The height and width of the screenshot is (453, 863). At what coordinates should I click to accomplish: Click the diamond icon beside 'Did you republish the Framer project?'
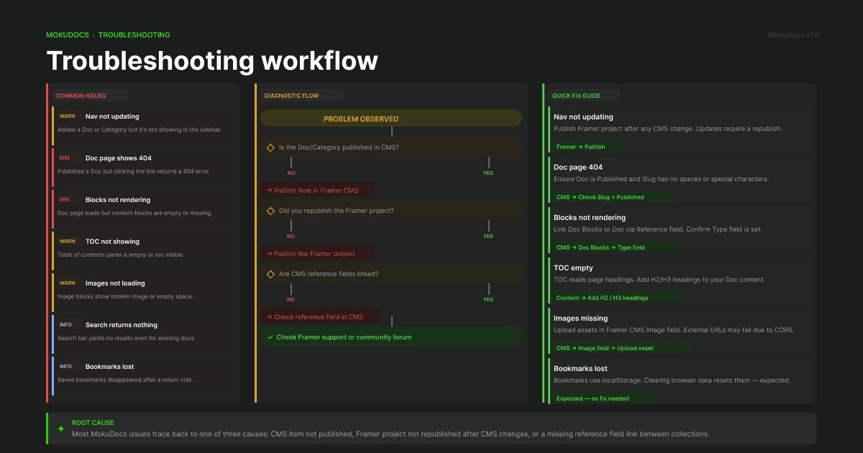click(x=270, y=211)
